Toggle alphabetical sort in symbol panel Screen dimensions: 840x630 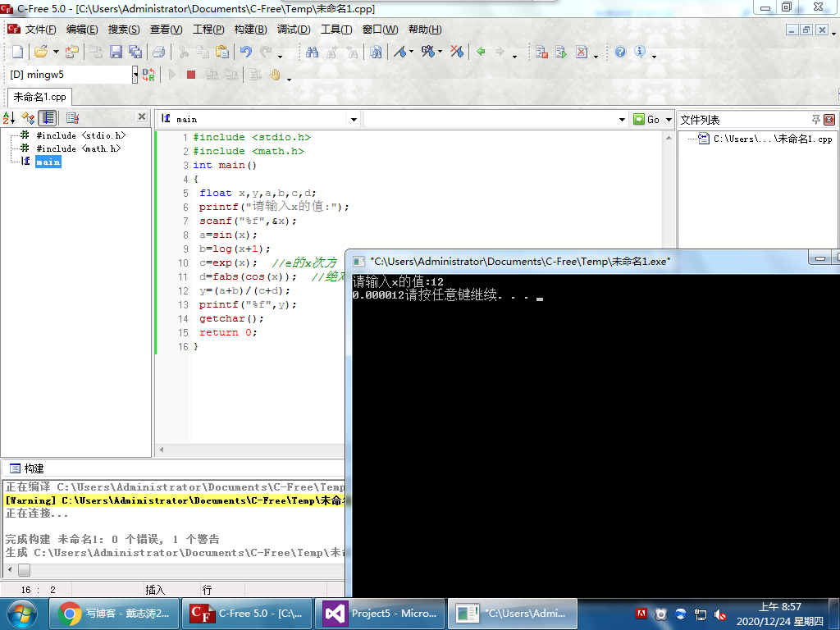point(9,118)
